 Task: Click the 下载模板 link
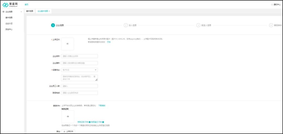coord(102,105)
